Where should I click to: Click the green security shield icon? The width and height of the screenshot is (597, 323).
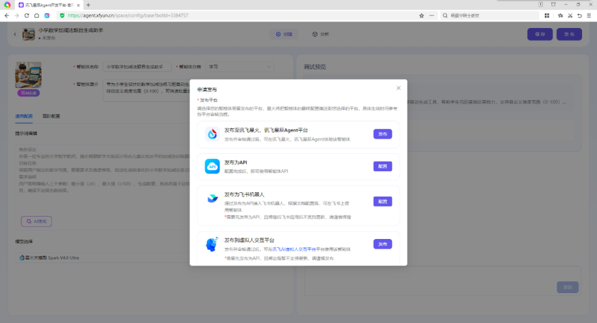pos(62,16)
